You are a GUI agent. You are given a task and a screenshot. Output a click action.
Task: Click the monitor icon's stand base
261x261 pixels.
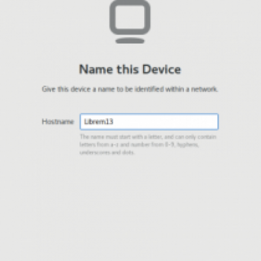[x=130, y=41]
